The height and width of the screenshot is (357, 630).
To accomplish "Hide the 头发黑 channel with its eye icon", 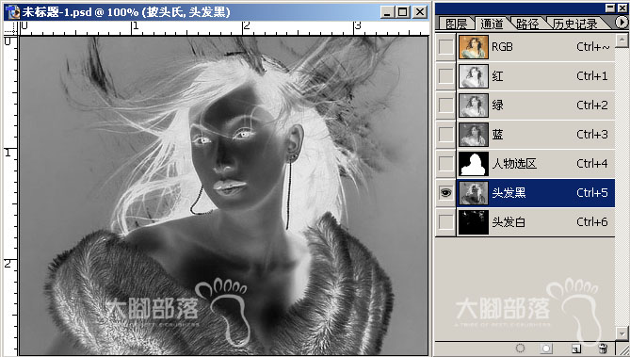I will coord(445,193).
